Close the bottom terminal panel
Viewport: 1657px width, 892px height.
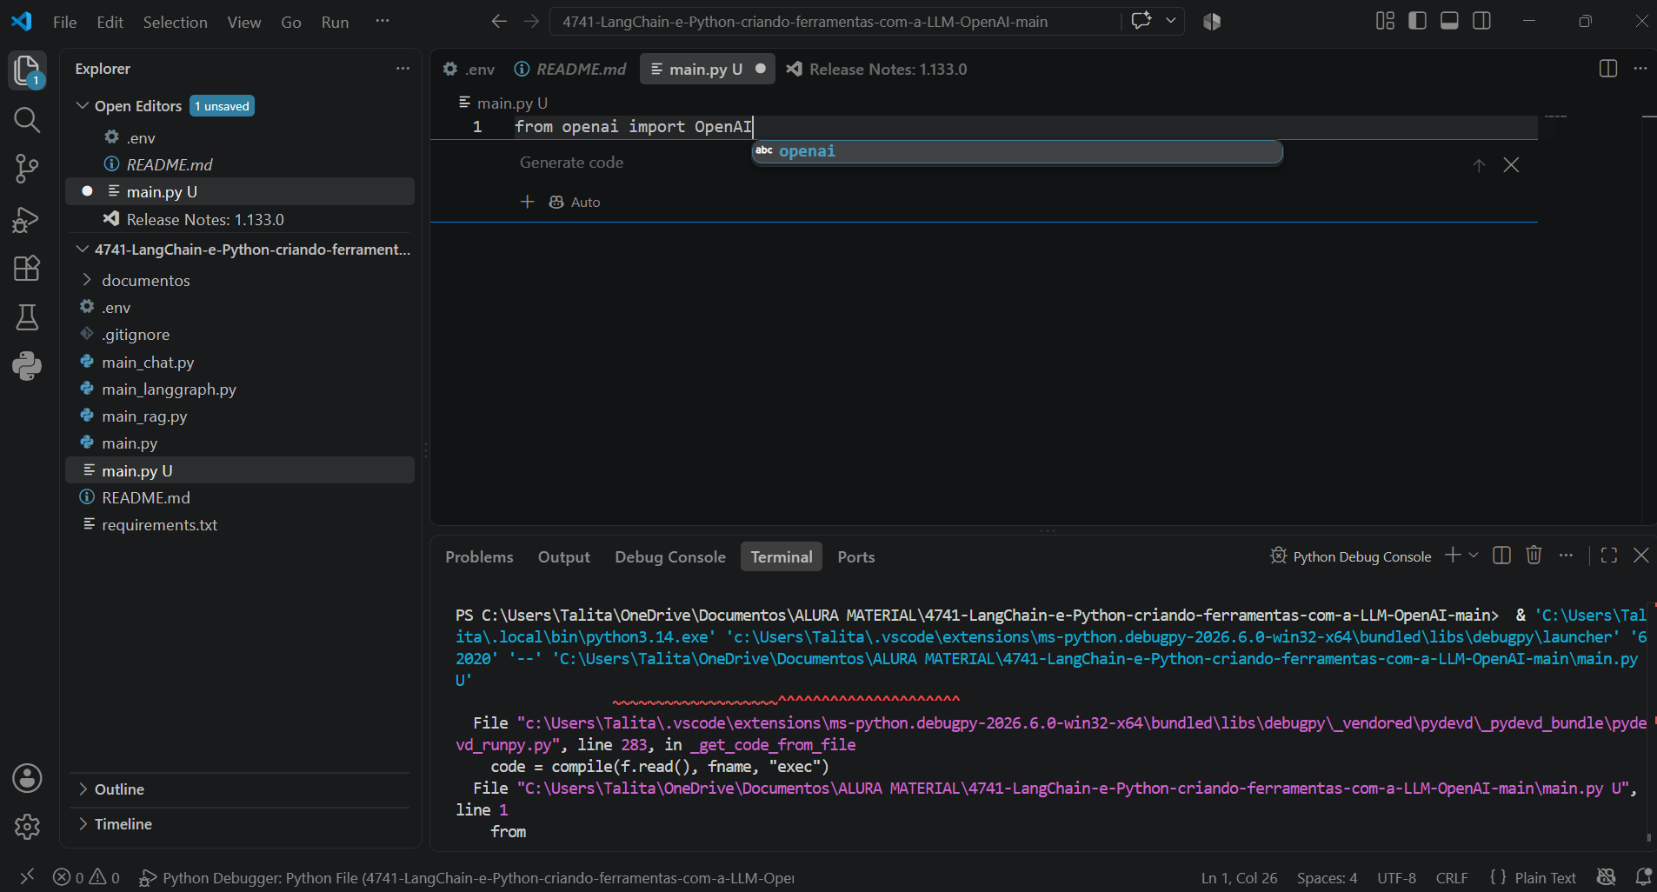click(x=1641, y=556)
